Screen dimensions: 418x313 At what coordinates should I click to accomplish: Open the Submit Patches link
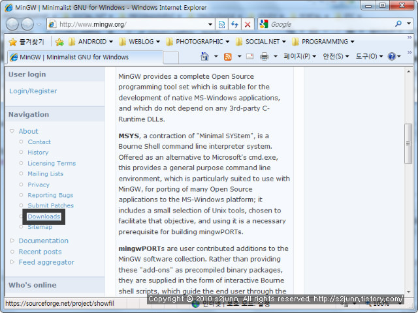[x=51, y=205]
